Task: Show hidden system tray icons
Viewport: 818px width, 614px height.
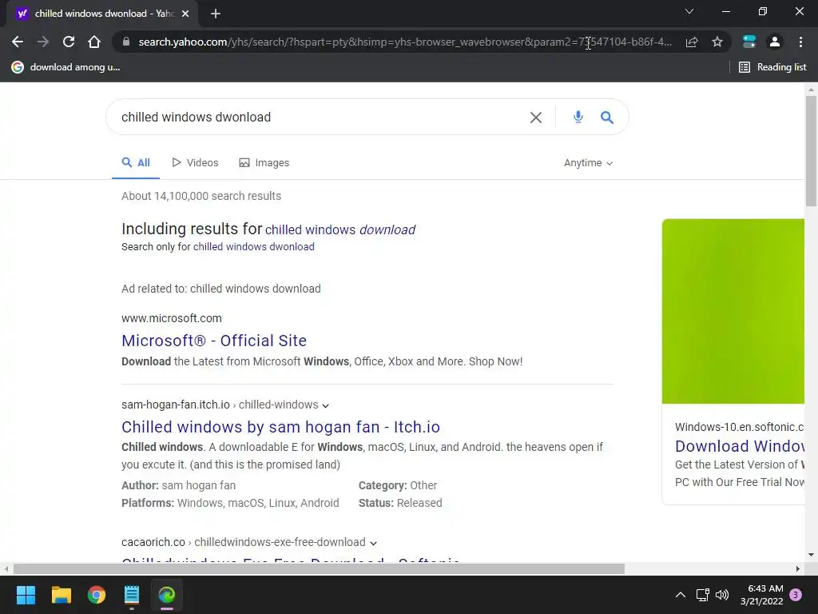Action: point(681,595)
